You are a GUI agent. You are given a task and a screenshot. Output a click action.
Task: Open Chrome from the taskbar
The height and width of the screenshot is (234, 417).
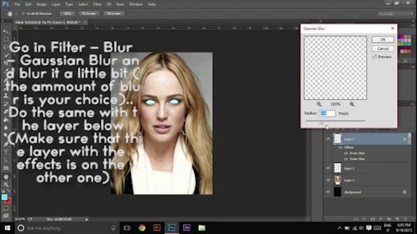coord(142,227)
